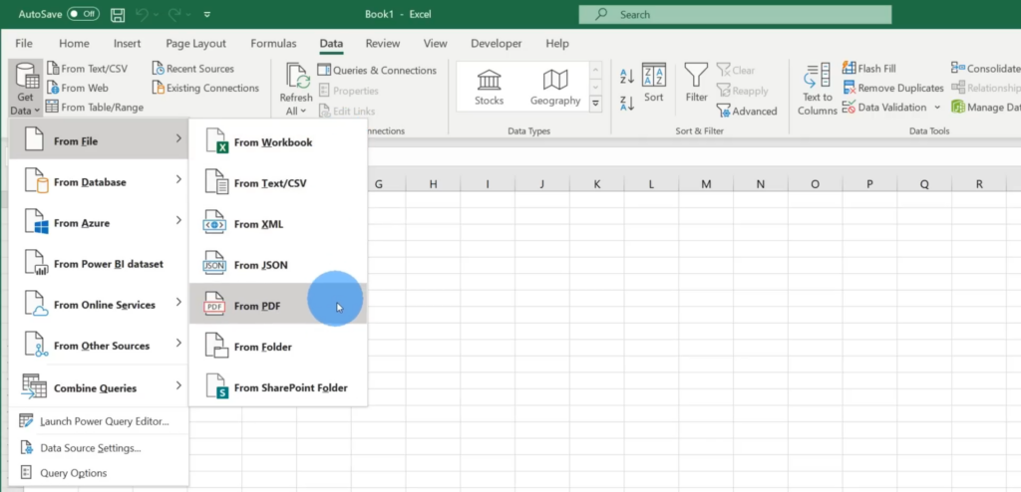
Task: Click Data Validation
Action: (884, 108)
